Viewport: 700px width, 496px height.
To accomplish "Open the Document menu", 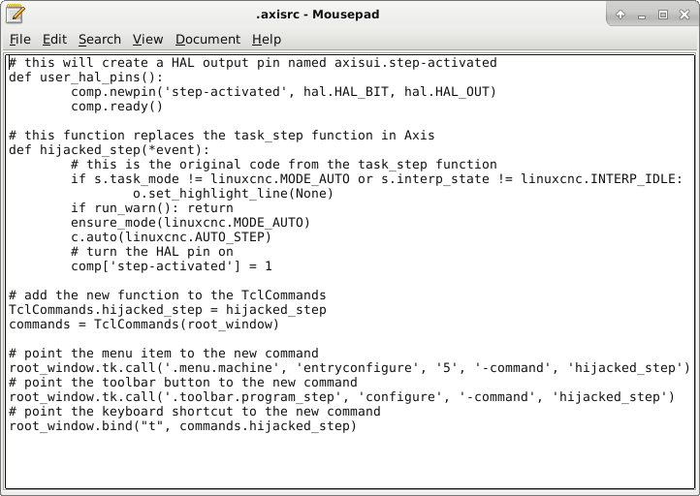I will click(207, 39).
